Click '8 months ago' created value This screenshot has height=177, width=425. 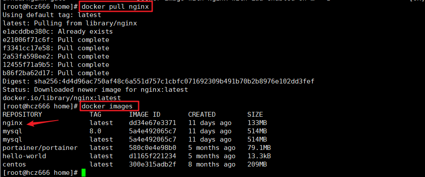click(x=212, y=164)
